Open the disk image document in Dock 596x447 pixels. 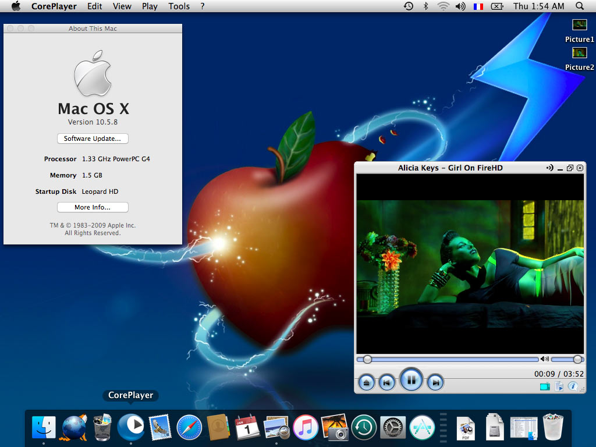(495, 427)
